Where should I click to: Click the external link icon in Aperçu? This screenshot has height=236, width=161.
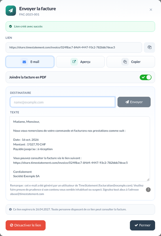pos(74,62)
